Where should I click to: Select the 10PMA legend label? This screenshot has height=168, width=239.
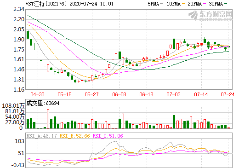[x=174, y=4]
